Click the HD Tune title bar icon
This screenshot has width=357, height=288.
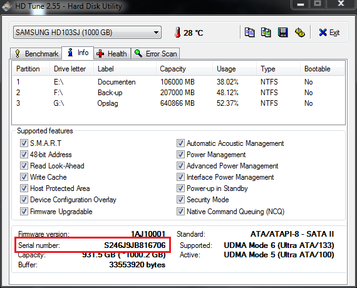(7, 6)
